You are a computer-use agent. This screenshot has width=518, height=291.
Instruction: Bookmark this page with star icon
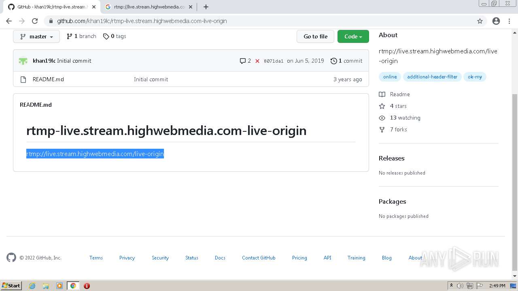tap(480, 21)
